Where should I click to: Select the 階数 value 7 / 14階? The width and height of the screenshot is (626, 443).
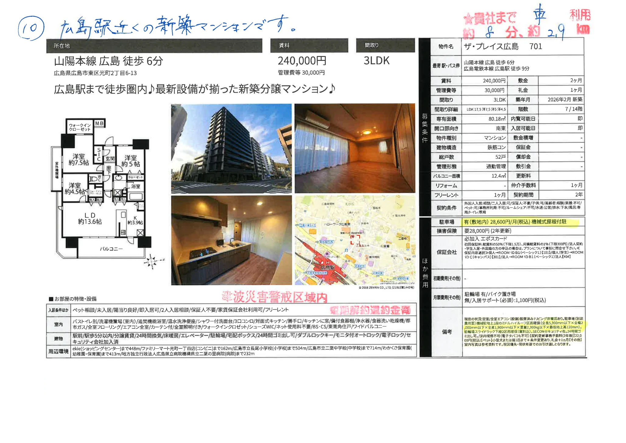click(574, 109)
